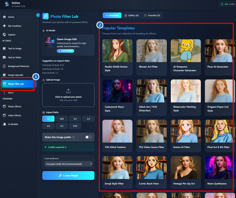This screenshot has width=236, height=198.
Task: Click the Image Upscaler icon
Action: [x=4, y=75]
